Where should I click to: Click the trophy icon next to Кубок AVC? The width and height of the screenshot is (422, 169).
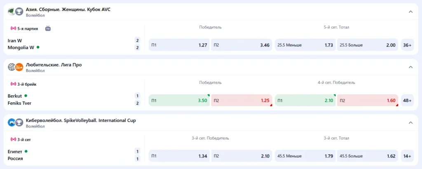tap(19, 12)
